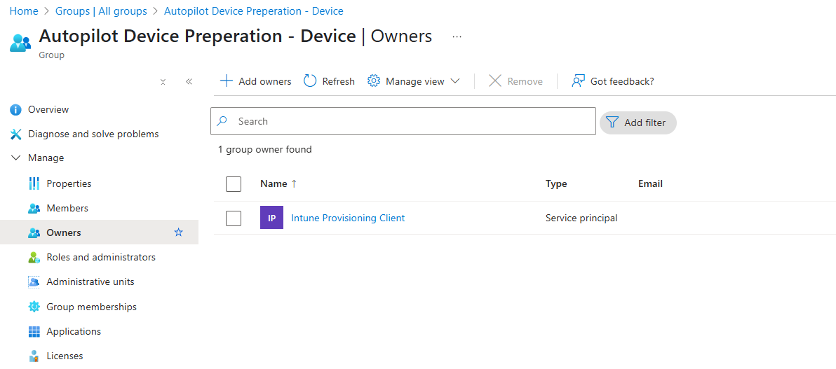Open Diagnose and solve problems

click(x=93, y=134)
